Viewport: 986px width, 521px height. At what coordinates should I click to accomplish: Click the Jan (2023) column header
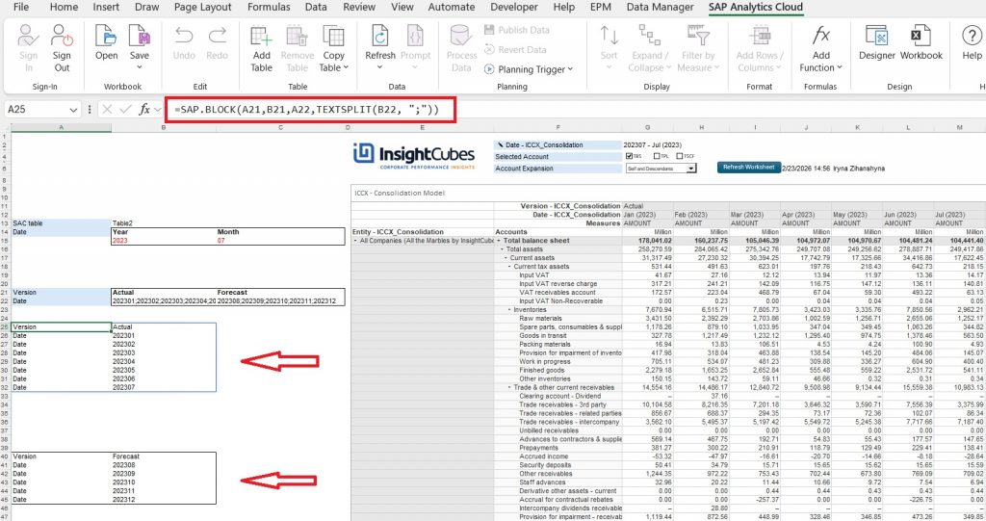click(x=648, y=215)
